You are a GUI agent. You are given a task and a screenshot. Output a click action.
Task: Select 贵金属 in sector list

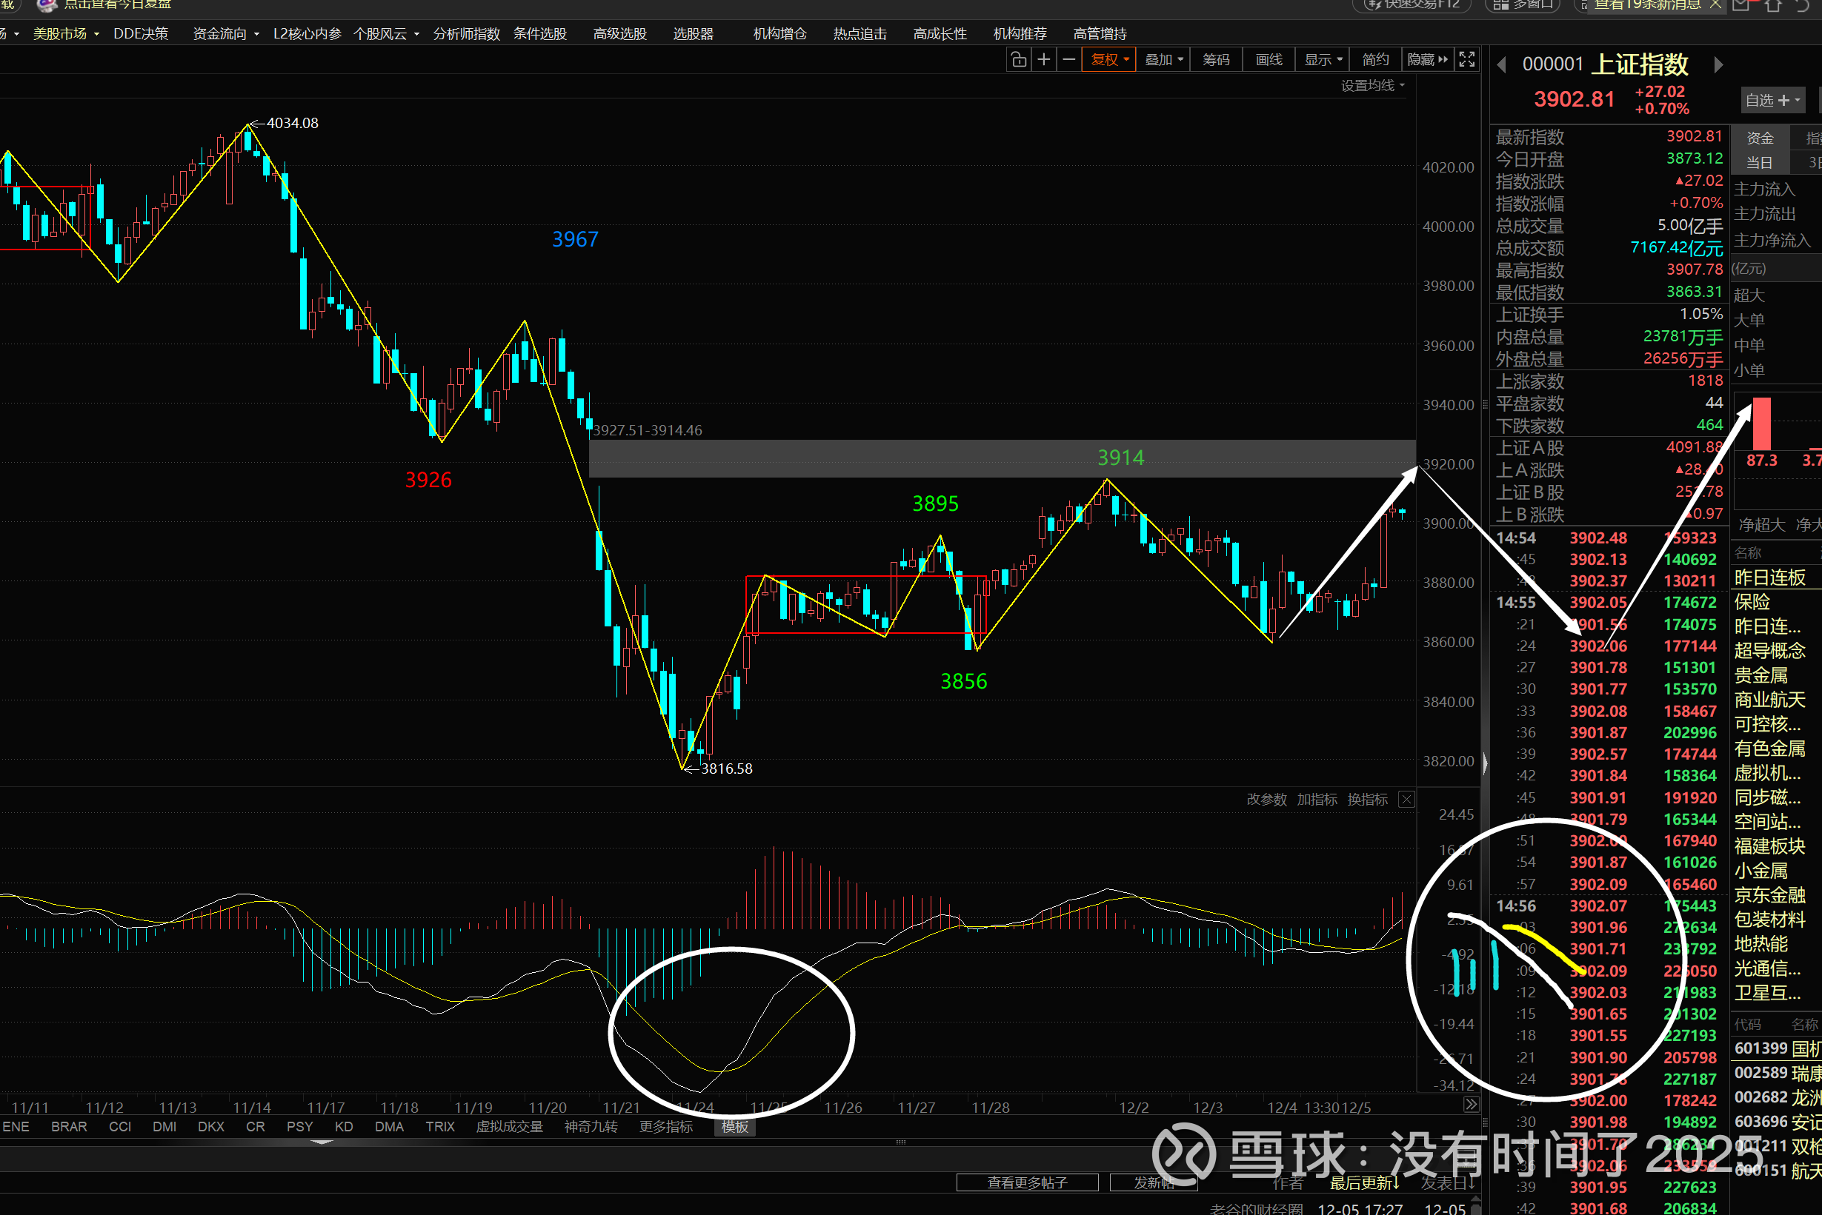pos(1761,675)
